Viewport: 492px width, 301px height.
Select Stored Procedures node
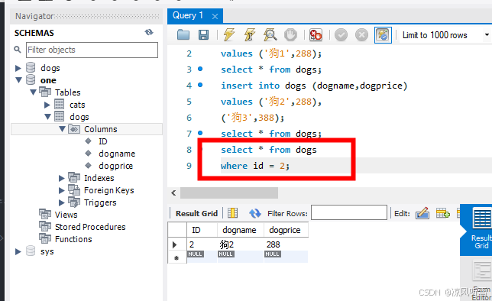90,227
